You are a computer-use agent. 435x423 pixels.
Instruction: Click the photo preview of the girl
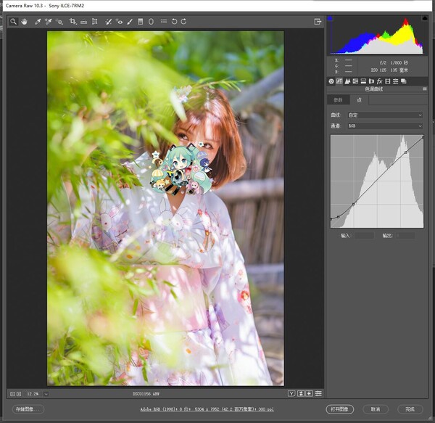[165, 208]
